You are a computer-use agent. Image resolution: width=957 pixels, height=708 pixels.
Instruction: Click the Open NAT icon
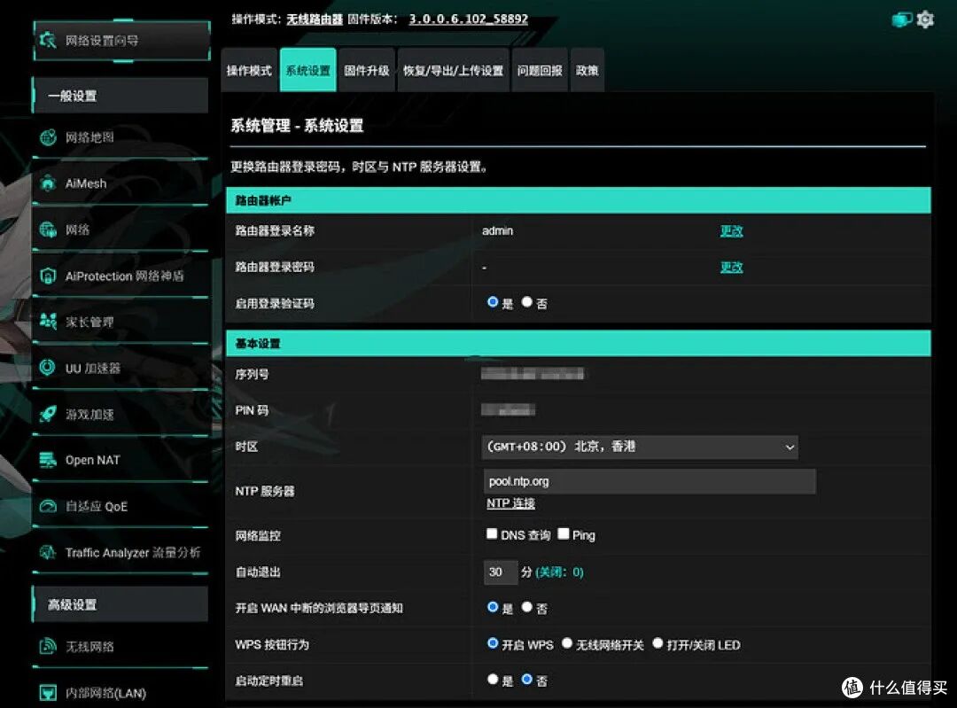(x=48, y=460)
